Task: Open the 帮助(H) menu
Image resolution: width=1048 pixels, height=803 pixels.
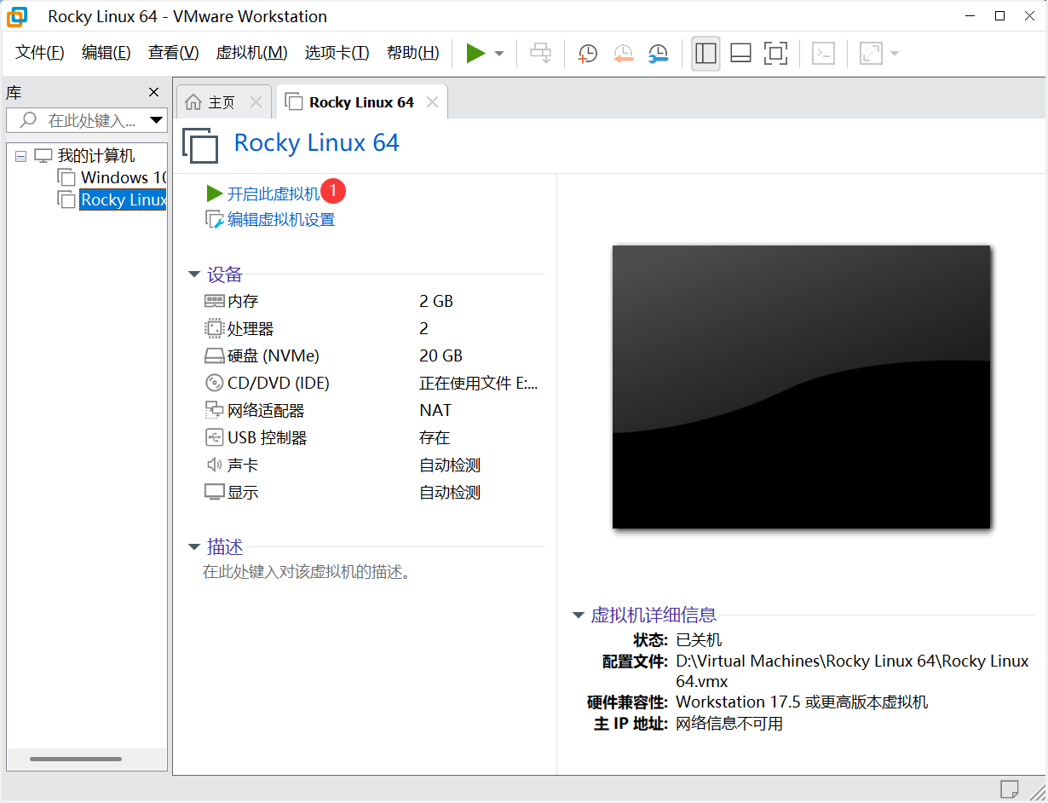Action: 413,53
